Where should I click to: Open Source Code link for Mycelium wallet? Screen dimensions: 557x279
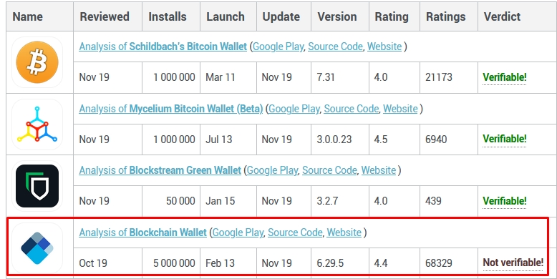tap(352, 109)
